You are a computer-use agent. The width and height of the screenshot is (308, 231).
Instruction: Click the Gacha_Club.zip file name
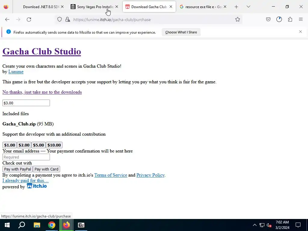tap(19, 124)
